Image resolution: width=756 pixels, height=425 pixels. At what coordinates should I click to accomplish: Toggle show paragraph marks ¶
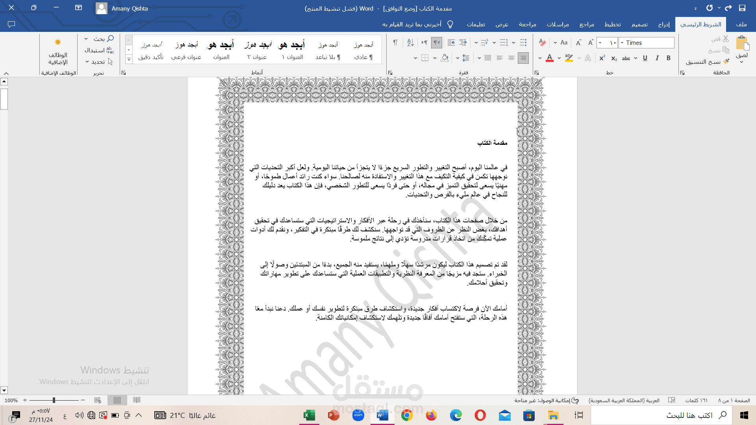(395, 42)
